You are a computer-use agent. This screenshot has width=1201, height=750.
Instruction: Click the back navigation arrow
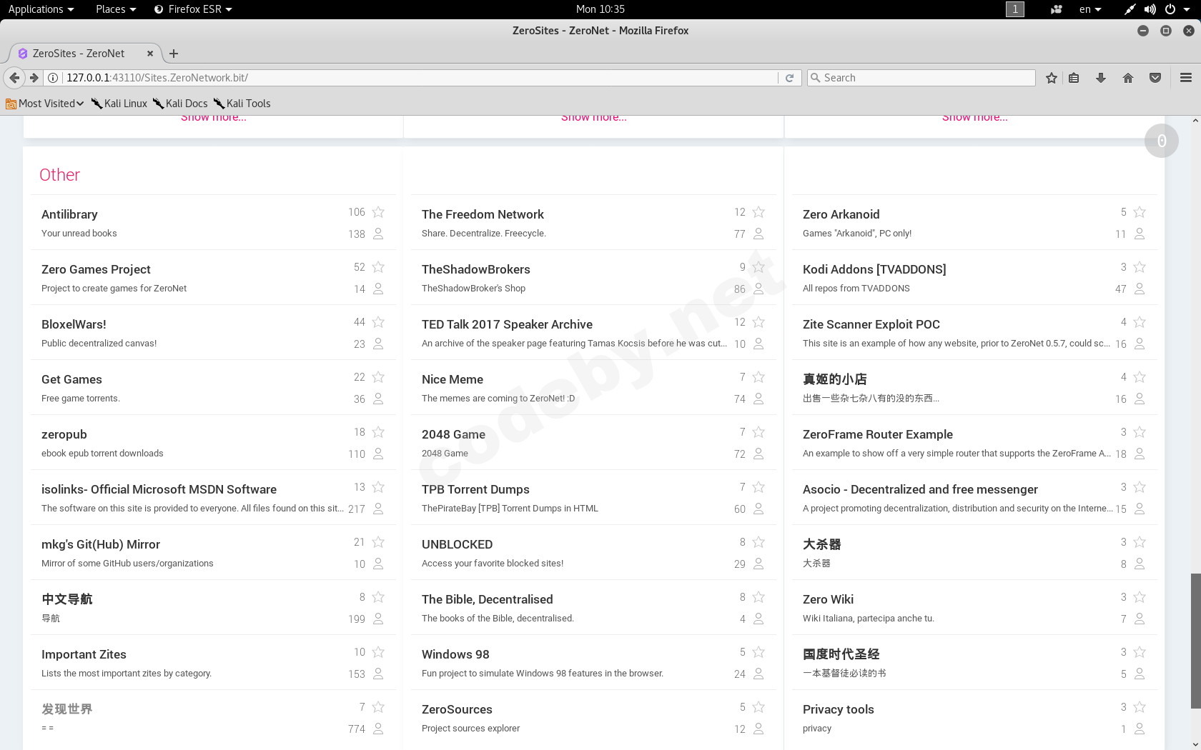tap(14, 77)
